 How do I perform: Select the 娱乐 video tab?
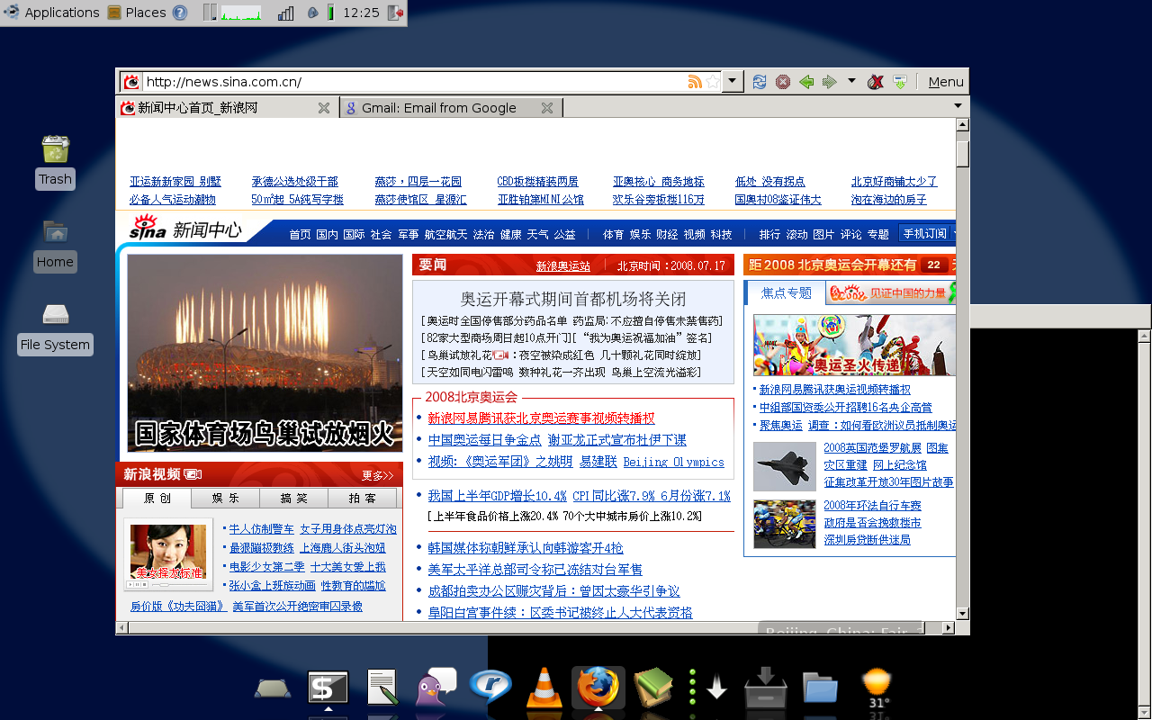pos(225,498)
